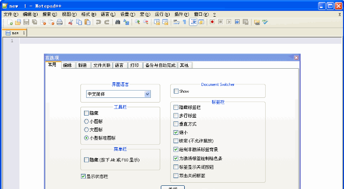Stop macro recording toolbar icon
Image resolution: width=344 pixels, height=189 pixels.
[x=220, y=22]
